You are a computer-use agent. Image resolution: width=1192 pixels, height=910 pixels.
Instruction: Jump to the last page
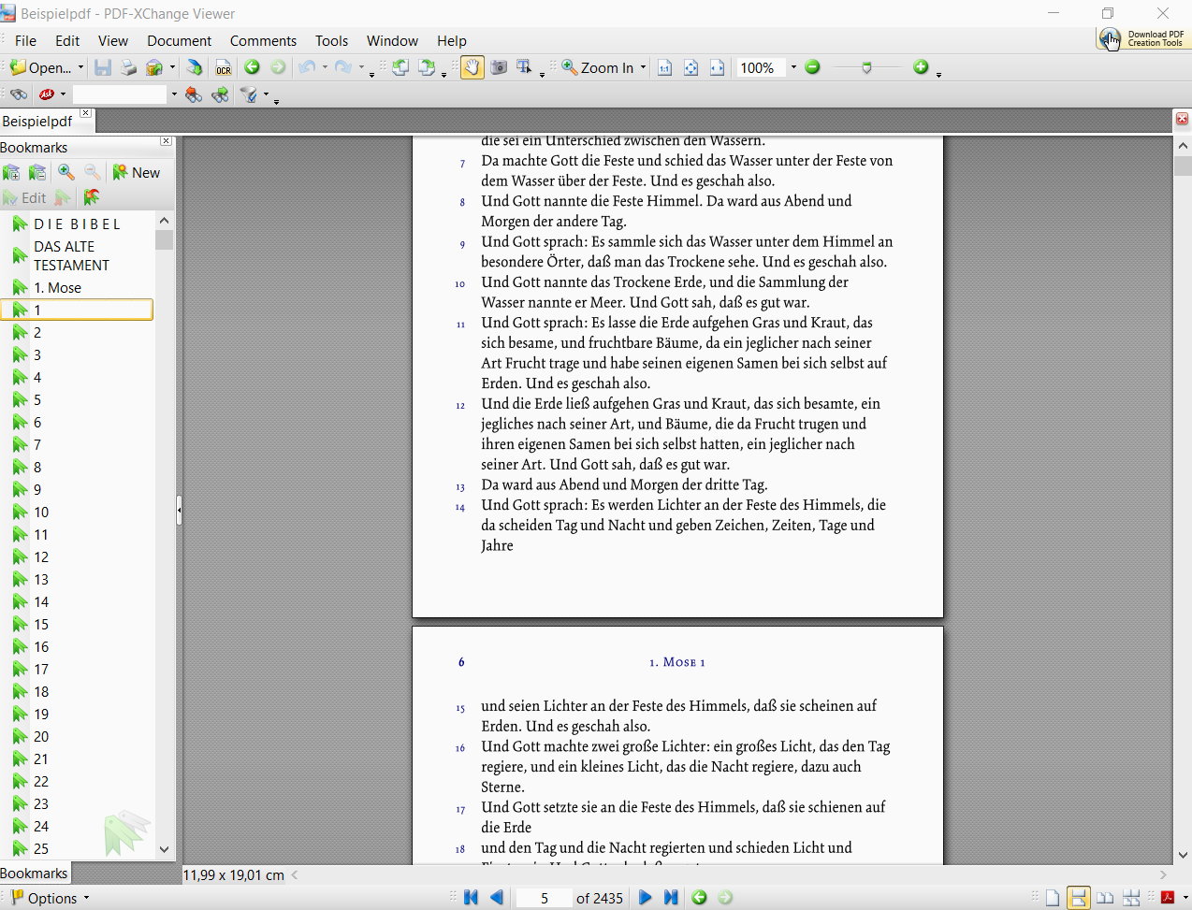pos(671,898)
